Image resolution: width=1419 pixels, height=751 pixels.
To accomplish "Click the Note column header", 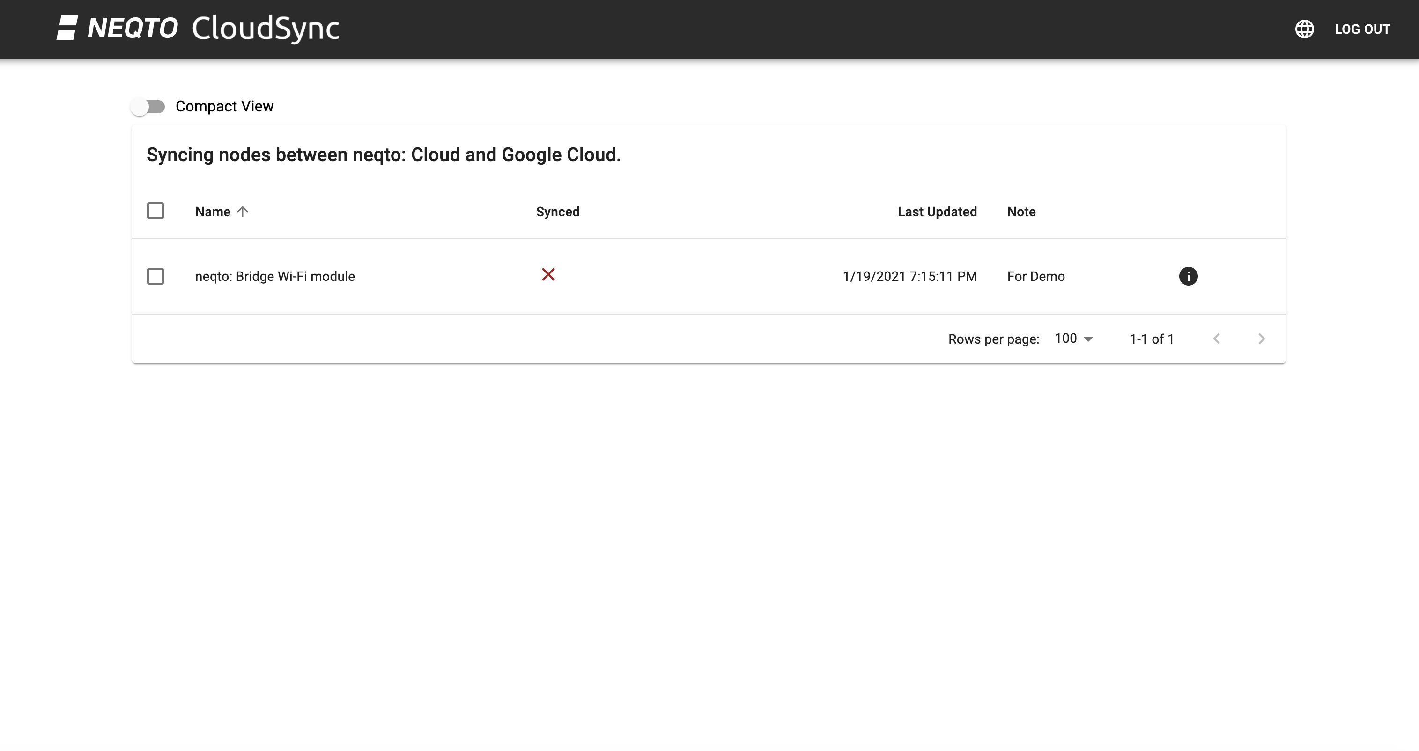I will pyautogui.click(x=1021, y=212).
